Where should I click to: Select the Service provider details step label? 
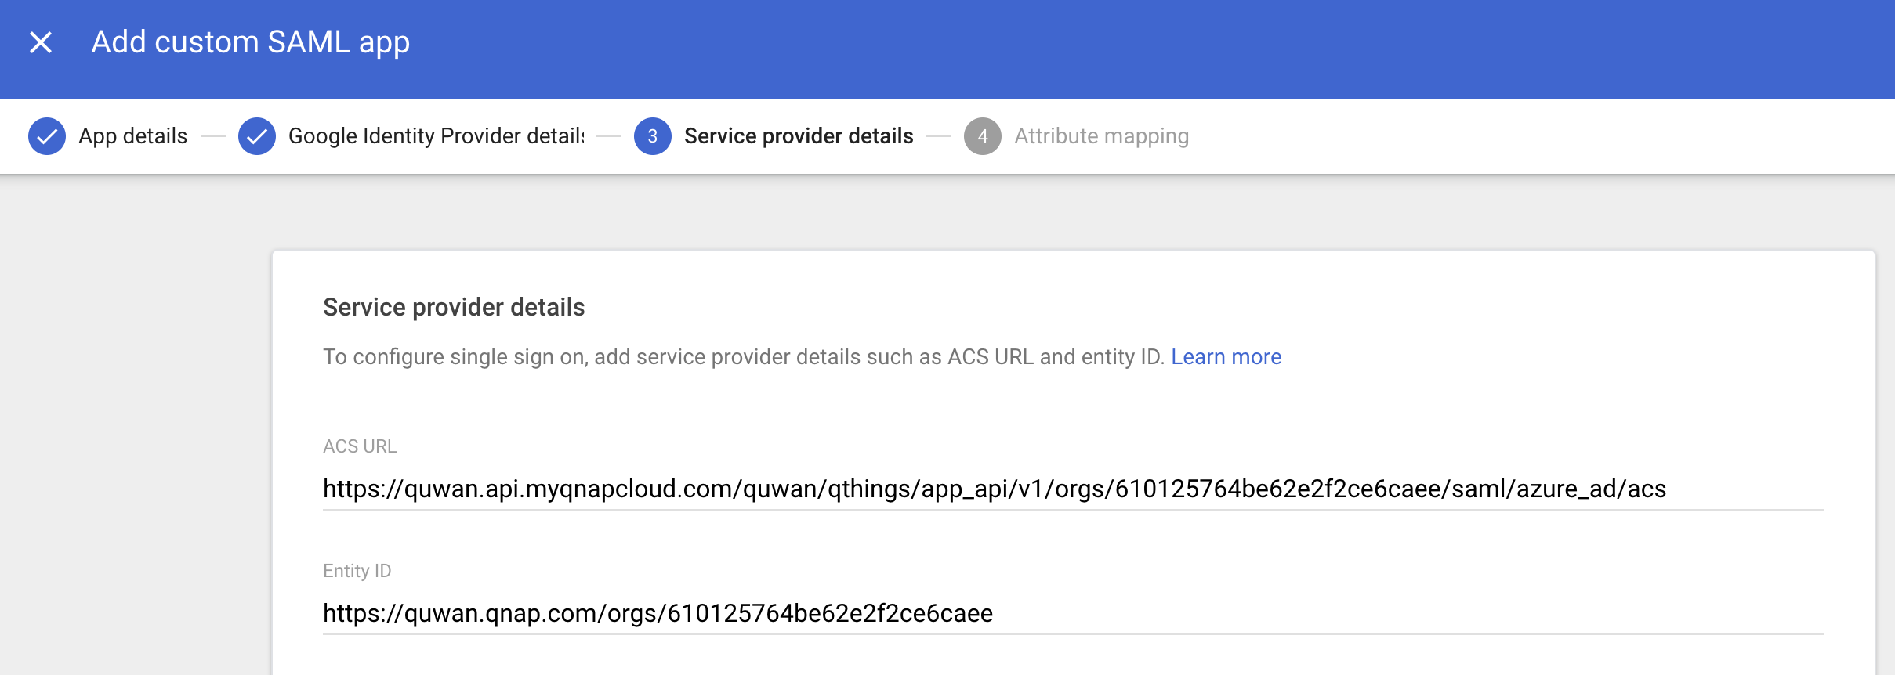coord(799,136)
